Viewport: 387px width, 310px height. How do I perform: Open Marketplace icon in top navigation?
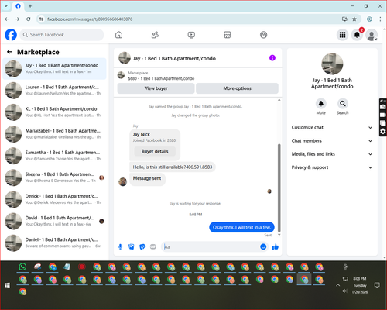pos(228,35)
